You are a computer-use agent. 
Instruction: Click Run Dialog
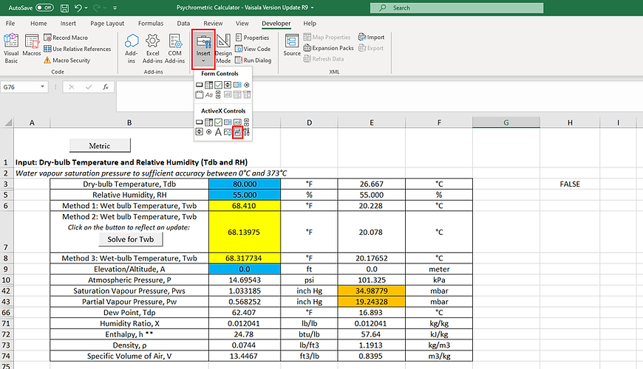coord(253,61)
